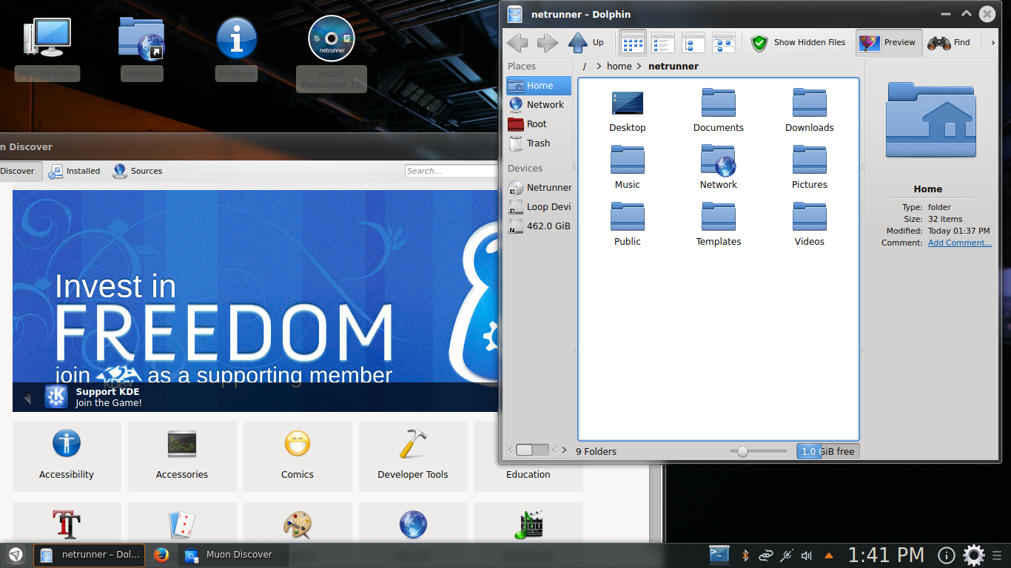The image size is (1011, 568).
Task: Select the Network folder in file view
Action: 719,168
